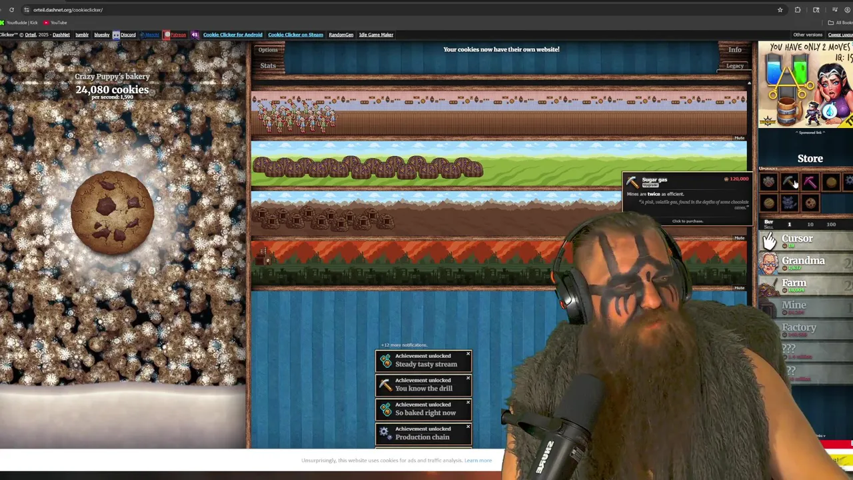Set buy amount to 10

point(810,225)
